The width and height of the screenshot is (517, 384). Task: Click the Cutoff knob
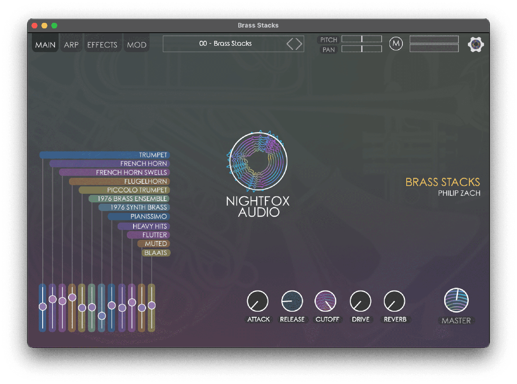click(326, 301)
